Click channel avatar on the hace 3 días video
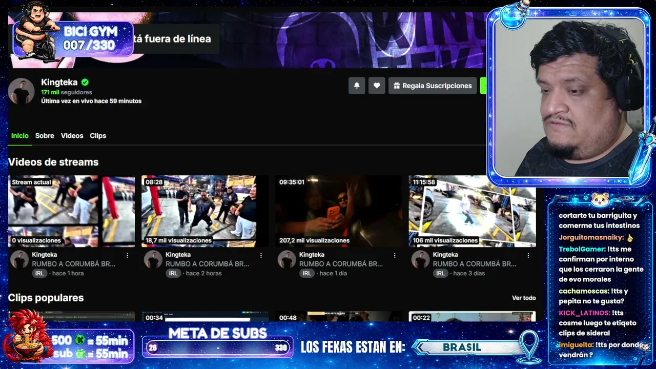The image size is (656, 369). click(420, 259)
